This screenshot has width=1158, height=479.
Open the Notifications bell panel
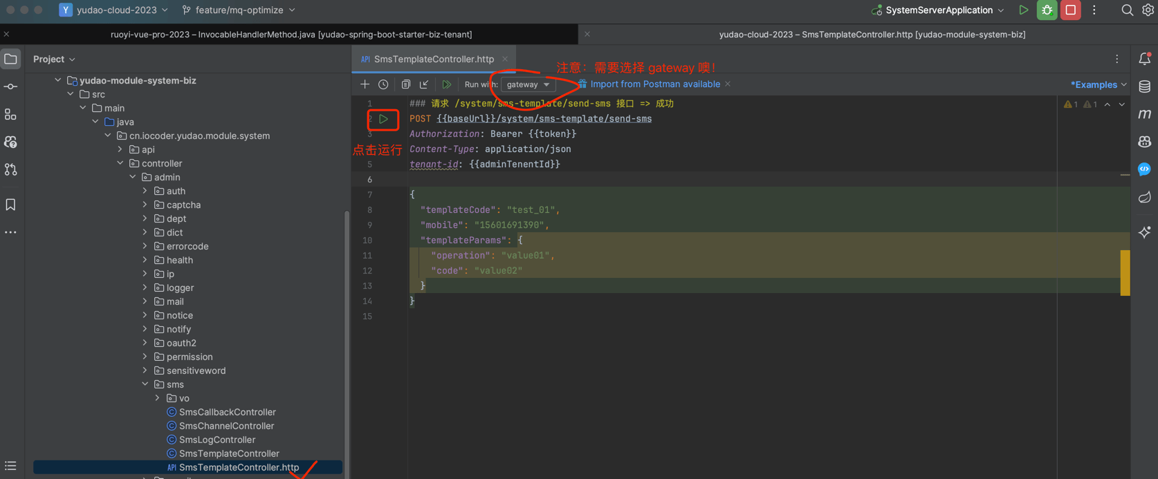tap(1145, 59)
